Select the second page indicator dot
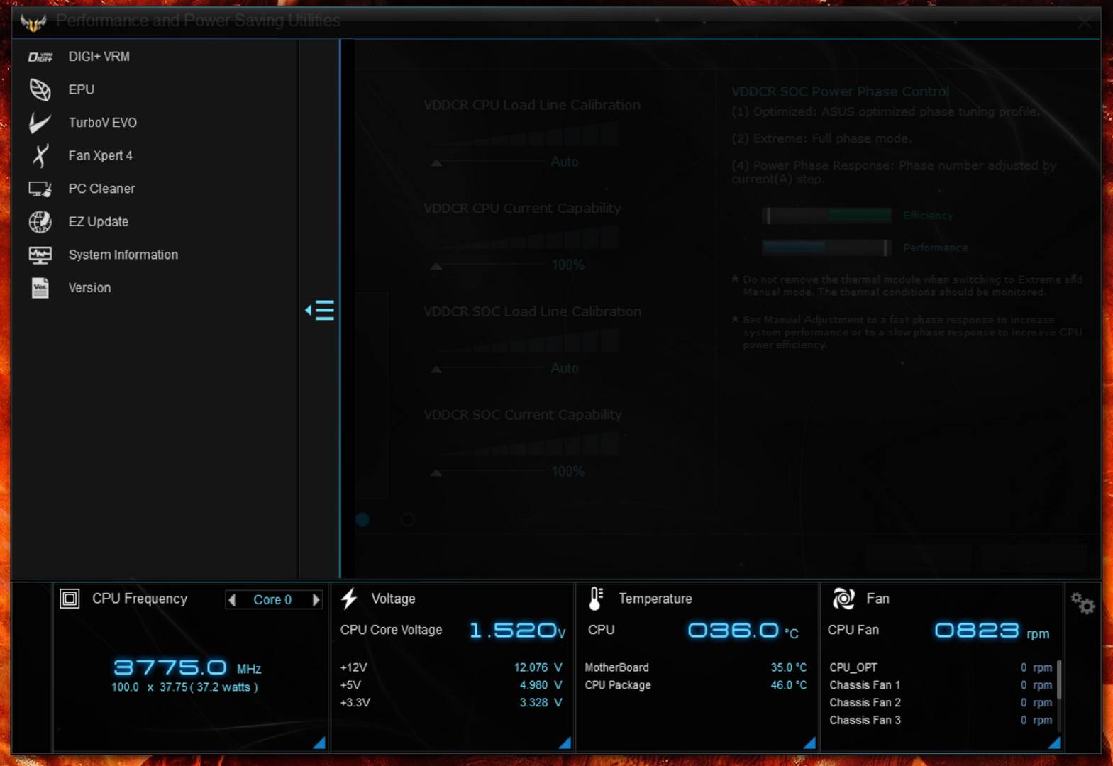This screenshot has height=766, width=1113. tap(407, 520)
